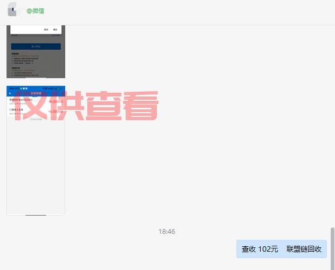The width and height of the screenshot is (335, 270).
Task: Click 取消 in the upper screenshot dialog
Action: click(x=46, y=29)
